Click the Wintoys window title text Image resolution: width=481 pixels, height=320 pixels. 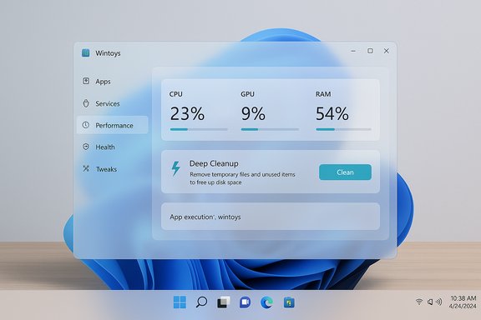pos(108,53)
